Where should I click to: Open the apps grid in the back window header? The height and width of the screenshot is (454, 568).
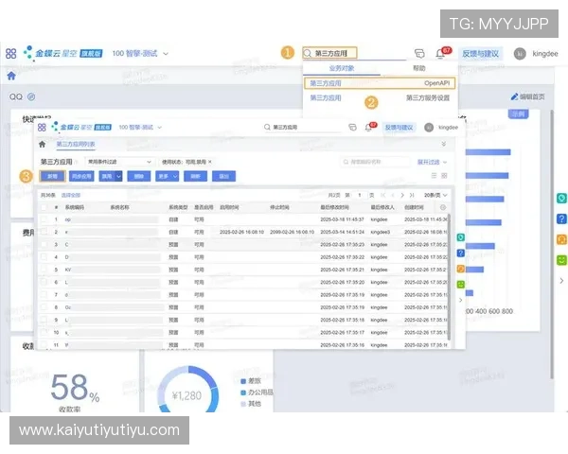[x=10, y=54]
